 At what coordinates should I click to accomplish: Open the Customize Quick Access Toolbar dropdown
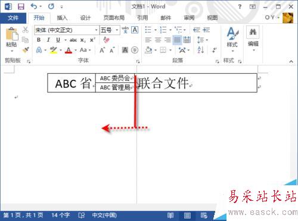pos(61,7)
